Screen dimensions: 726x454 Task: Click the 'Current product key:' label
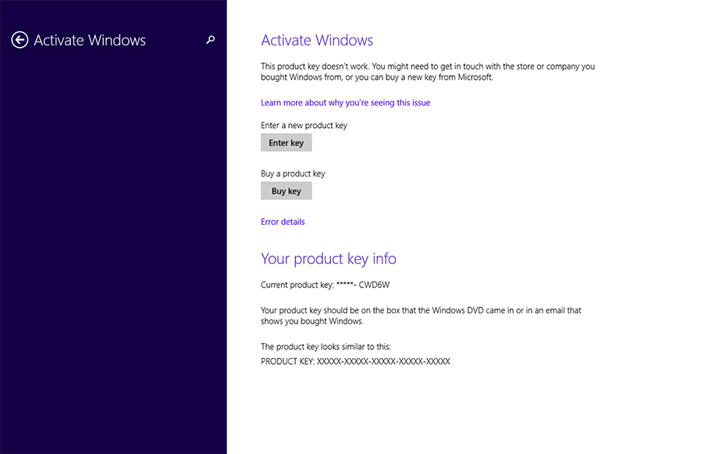tap(297, 285)
